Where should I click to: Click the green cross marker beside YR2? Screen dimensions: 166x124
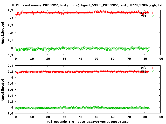(153, 72)
